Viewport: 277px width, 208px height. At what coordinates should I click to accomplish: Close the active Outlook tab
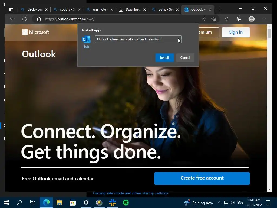(210, 9)
